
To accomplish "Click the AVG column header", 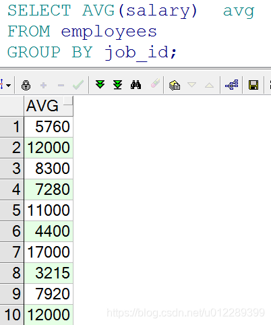I will (x=49, y=106).
